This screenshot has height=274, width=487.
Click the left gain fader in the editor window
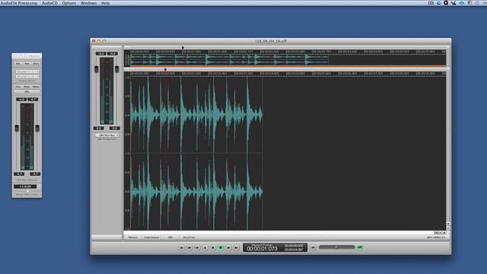pyautogui.click(x=97, y=69)
